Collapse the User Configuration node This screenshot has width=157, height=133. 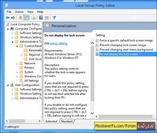point(8,85)
